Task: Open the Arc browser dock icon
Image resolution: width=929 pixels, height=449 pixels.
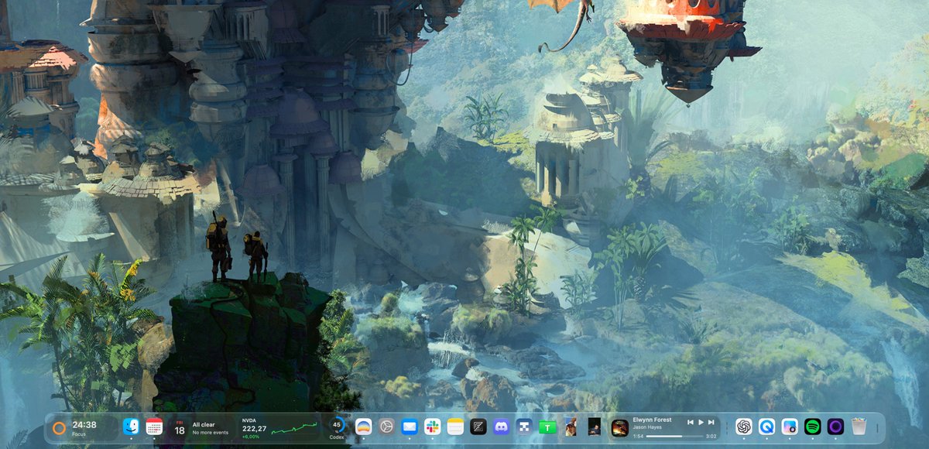Action: pos(363,427)
